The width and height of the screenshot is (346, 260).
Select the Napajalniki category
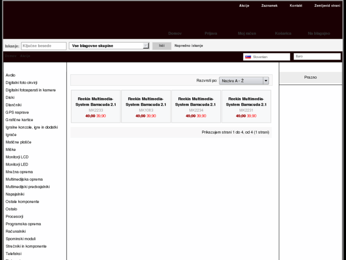[15, 194]
